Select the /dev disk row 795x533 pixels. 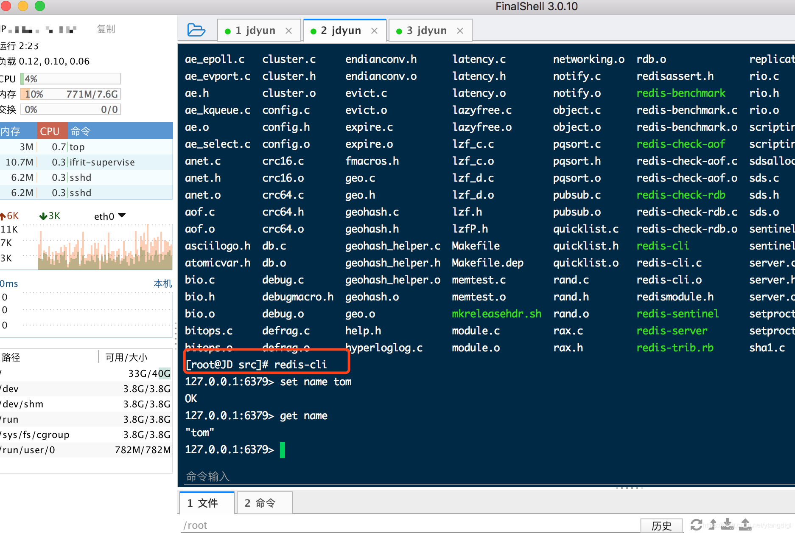86,389
